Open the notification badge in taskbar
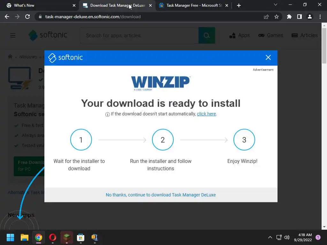Viewport: 327px width, 245px height. tap(318, 237)
